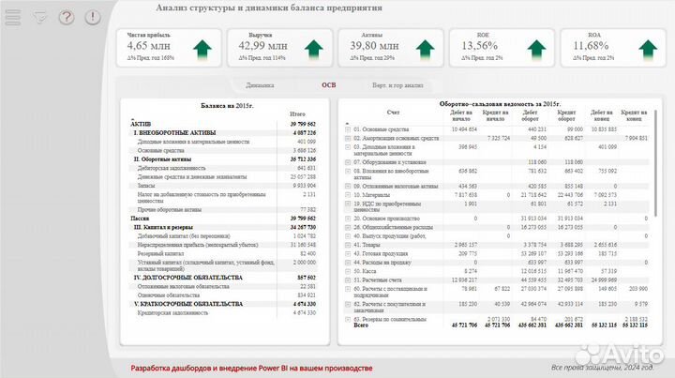Expand row 10. Материалы

(x=347, y=195)
